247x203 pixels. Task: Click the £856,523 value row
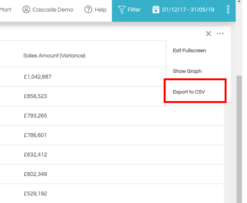tap(35, 96)
